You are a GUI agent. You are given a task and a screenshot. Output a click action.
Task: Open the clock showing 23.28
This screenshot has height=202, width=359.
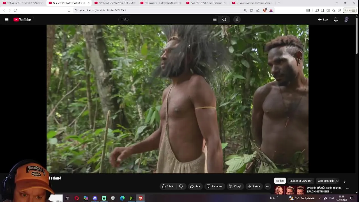tap(342, 198)
